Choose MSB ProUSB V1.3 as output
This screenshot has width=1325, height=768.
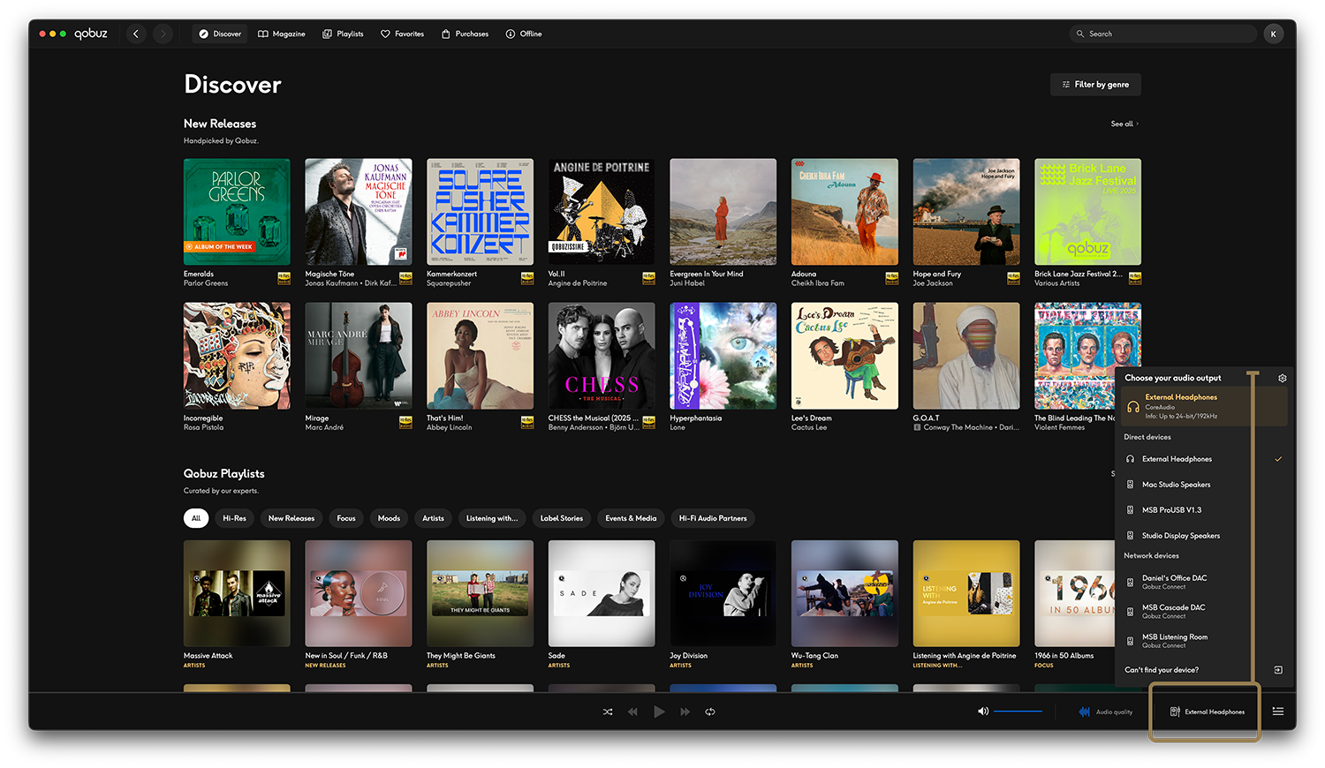(1171, 510)
